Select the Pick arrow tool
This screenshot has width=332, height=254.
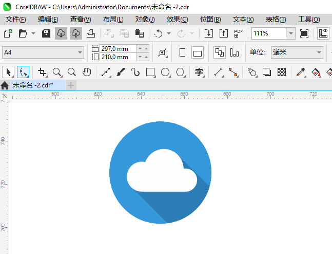click(8, 72)
